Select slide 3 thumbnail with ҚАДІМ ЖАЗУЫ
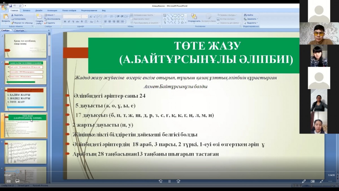339x191 pixels. (25, 99)
